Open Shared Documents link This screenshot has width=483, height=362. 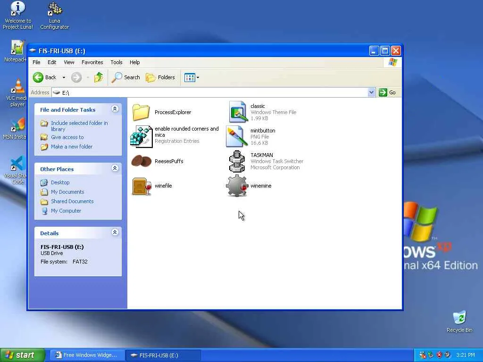pos(72,201)
